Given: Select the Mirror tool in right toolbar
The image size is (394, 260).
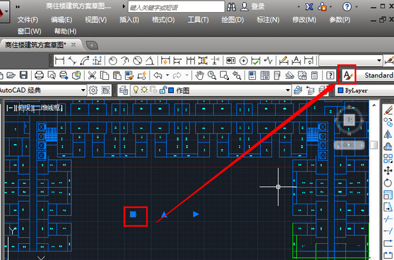Looking at the screenshot, I should [x=389, y=134].
